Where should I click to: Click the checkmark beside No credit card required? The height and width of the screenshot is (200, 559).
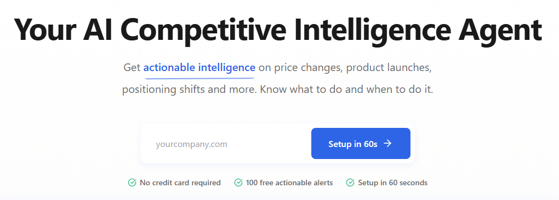(132, 183)
